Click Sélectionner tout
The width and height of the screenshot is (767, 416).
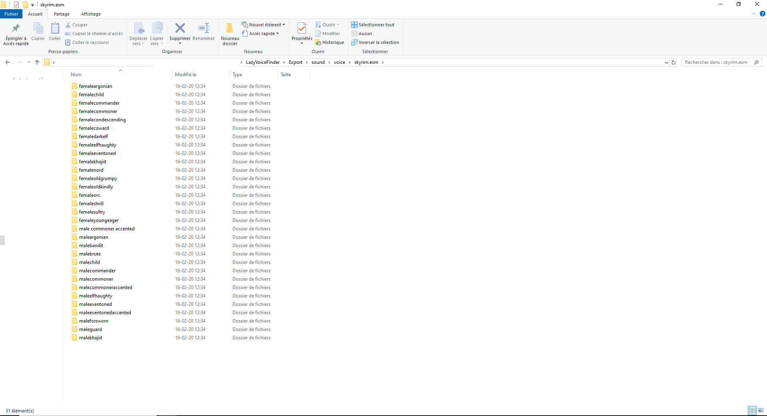point(373,25)
